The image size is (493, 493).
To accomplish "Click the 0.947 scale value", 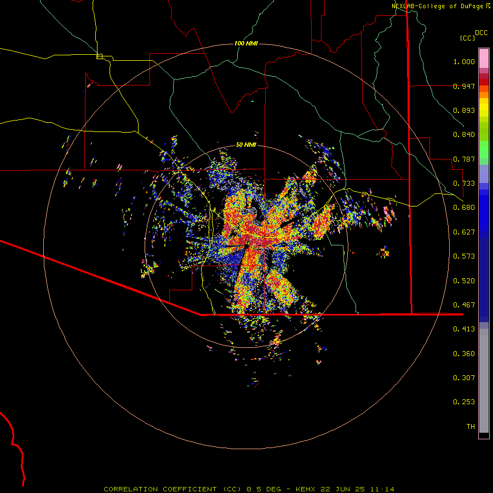I will 464,86.
